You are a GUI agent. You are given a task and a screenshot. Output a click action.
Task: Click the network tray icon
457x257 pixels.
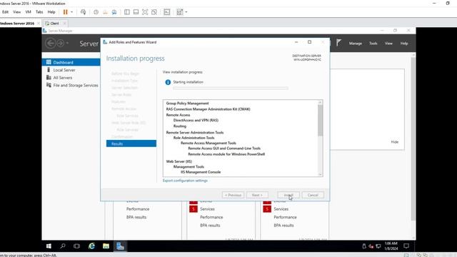point(378,246)
